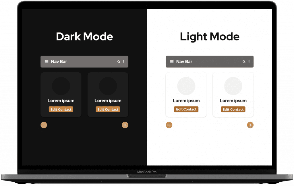Click search icon in Dark Mode nav bar
The width and height of the screenshot is (294, 186).
pos(119,62)
